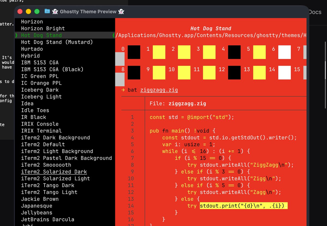Select the Jellybeans theme
327x226 pixels.
click(x=37, y=212)
